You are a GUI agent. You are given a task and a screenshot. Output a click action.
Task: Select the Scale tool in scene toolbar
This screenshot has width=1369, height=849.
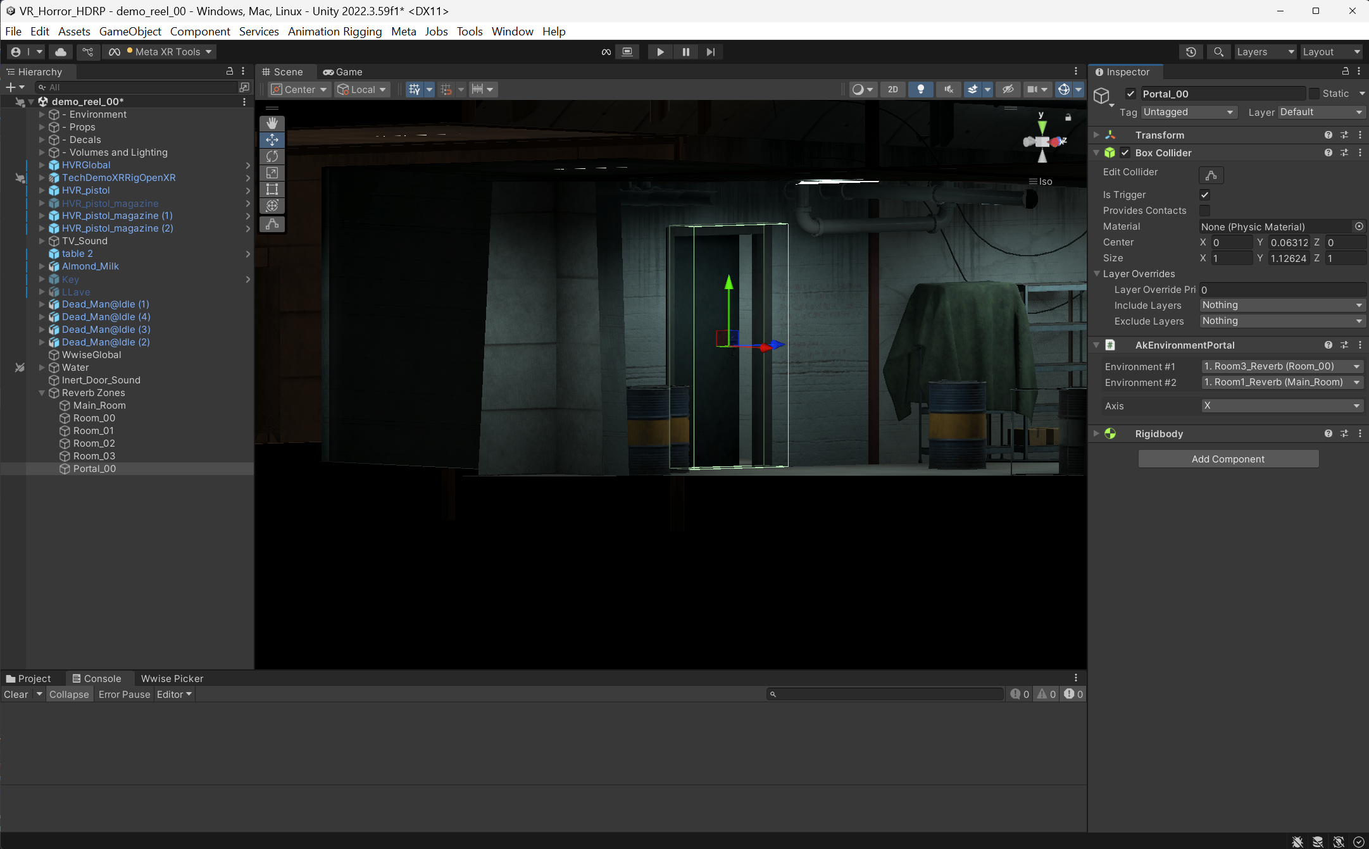272,173
